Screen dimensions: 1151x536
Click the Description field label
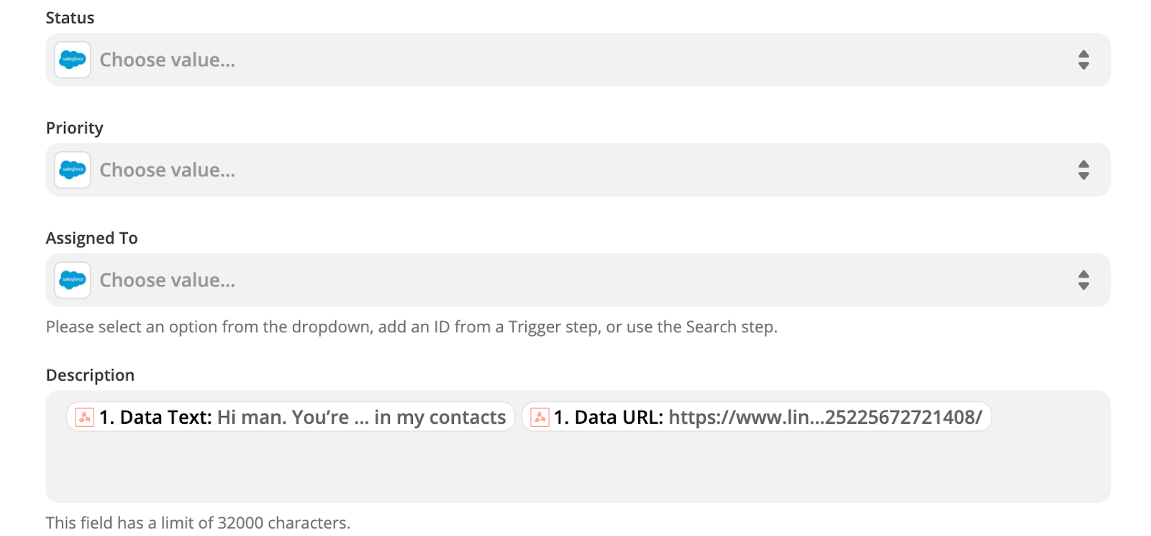pyautogui.click(x=90, y=376)
